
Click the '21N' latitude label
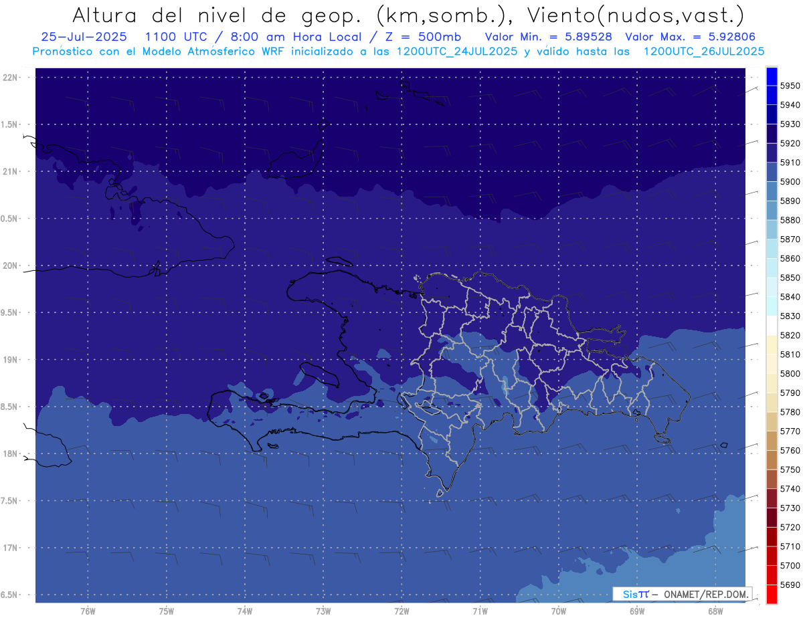pyautogui.click(x=10, y=172)
